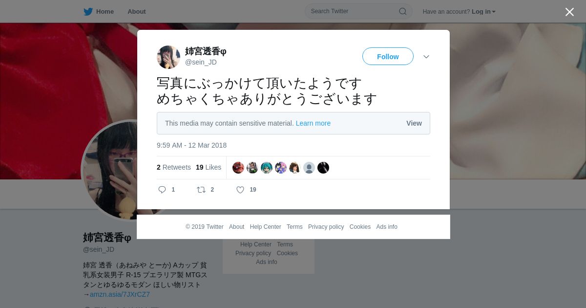This screenshot has height=308, width=586.
Task: Open the 19 Likes list
Action: click(209, 167)
